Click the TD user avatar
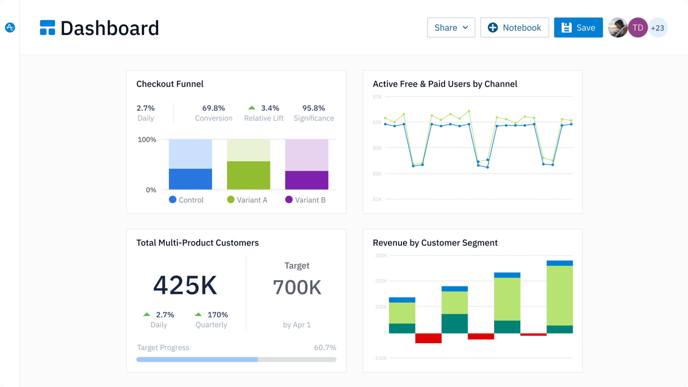This screenshot has width=688, height=387. coord(637,28)
